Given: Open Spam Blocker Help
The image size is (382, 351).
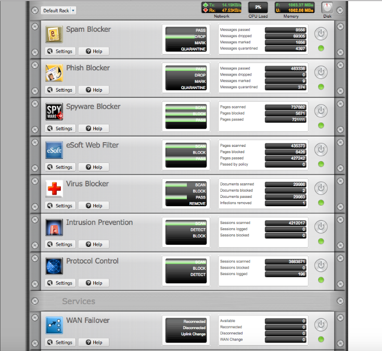Looking at the screenshot, I should (x=94, y=51).
